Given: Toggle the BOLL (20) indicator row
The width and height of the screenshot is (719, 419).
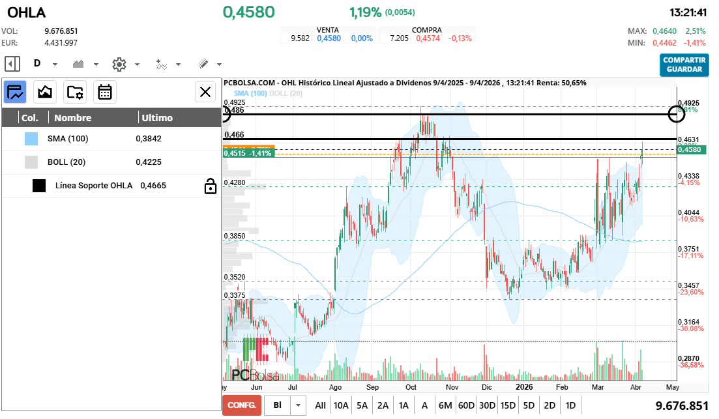Looking at the screenshot, I should 65,162.
